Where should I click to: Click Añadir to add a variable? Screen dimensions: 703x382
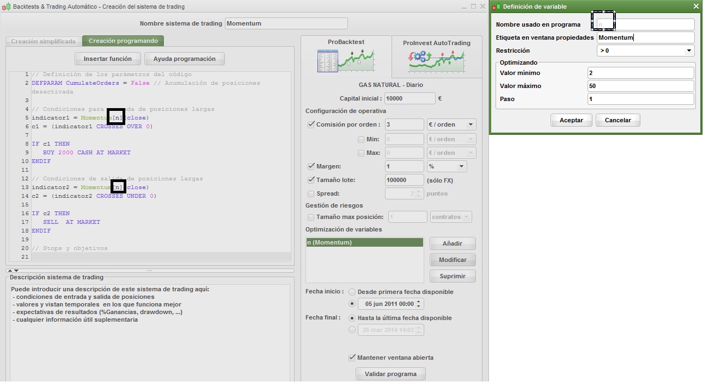point(453,243)
